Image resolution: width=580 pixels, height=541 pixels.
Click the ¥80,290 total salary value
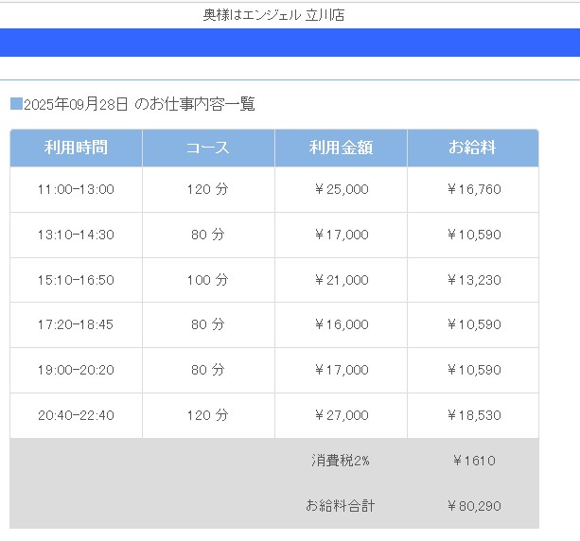click(473, 506)
